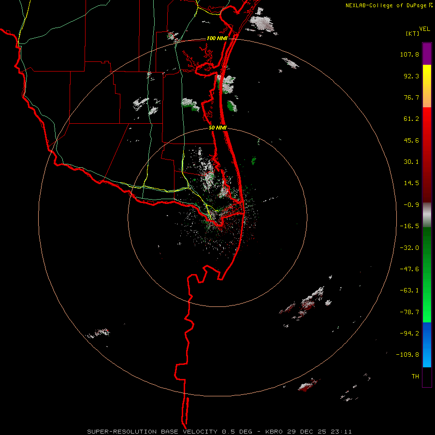The image size is (435, 435).
Task: Click the 100 NMI range ring label
Action: click(x=217, y=38)
